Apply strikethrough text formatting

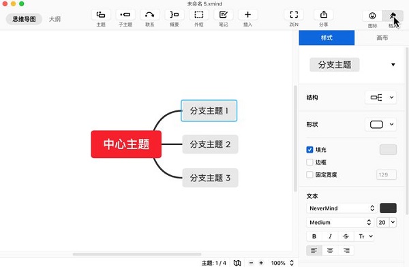[346, 236]
